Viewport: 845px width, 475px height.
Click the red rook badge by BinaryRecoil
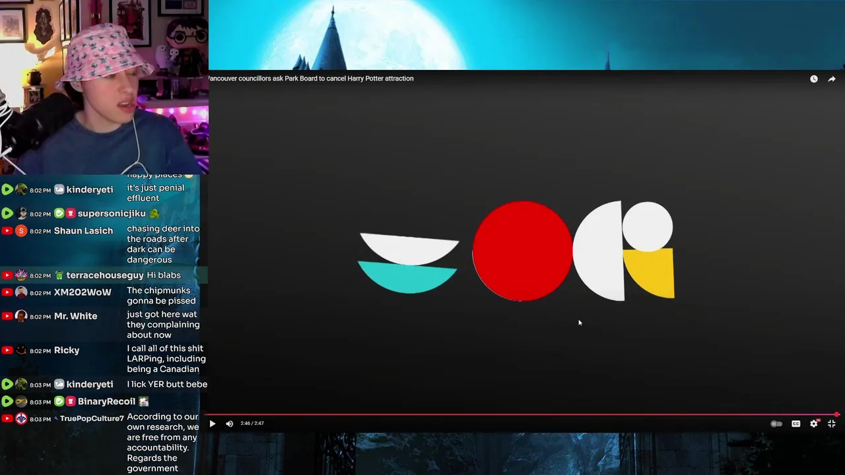tap(71, 402)
